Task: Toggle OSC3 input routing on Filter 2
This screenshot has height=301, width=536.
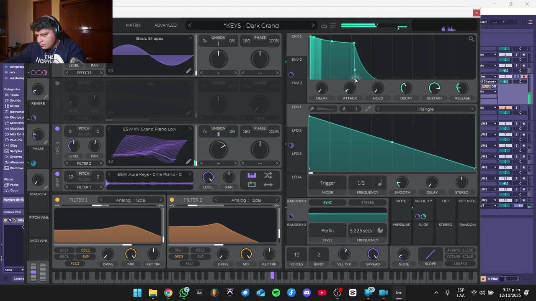Action: [x=179, y=257]
